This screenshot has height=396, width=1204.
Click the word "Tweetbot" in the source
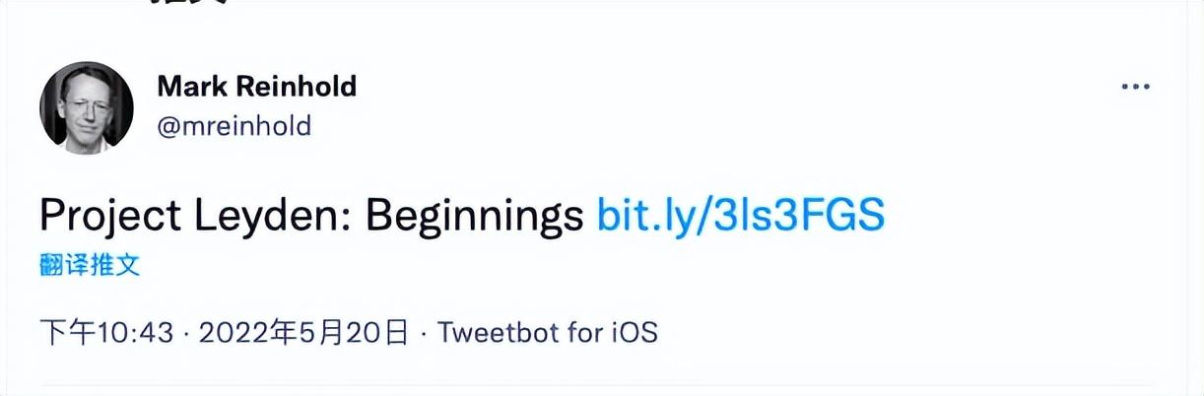[499, 332]
